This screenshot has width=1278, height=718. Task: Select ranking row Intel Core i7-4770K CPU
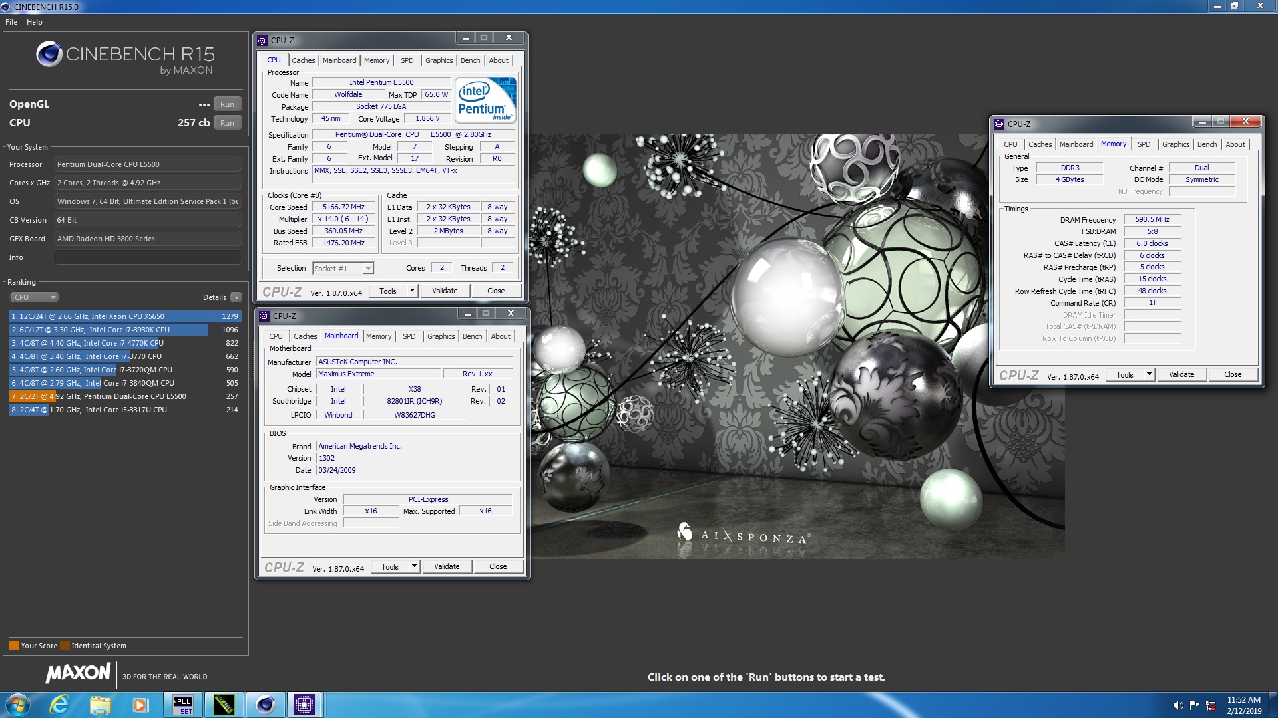click(125, 343)
